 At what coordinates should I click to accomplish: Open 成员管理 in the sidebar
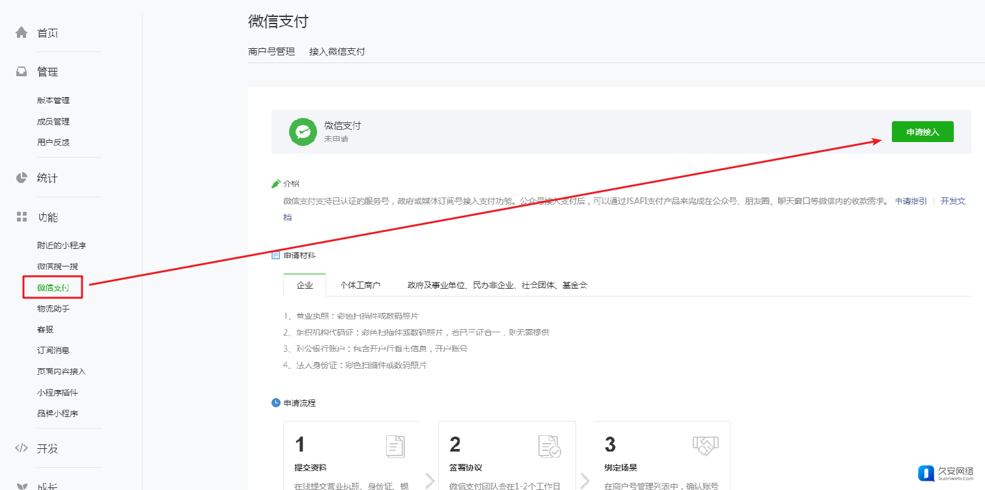tap(53, 121)
